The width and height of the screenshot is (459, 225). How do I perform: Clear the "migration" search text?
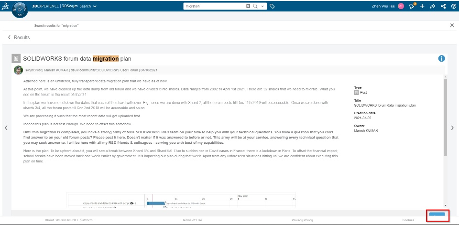[x=248, y=6]
